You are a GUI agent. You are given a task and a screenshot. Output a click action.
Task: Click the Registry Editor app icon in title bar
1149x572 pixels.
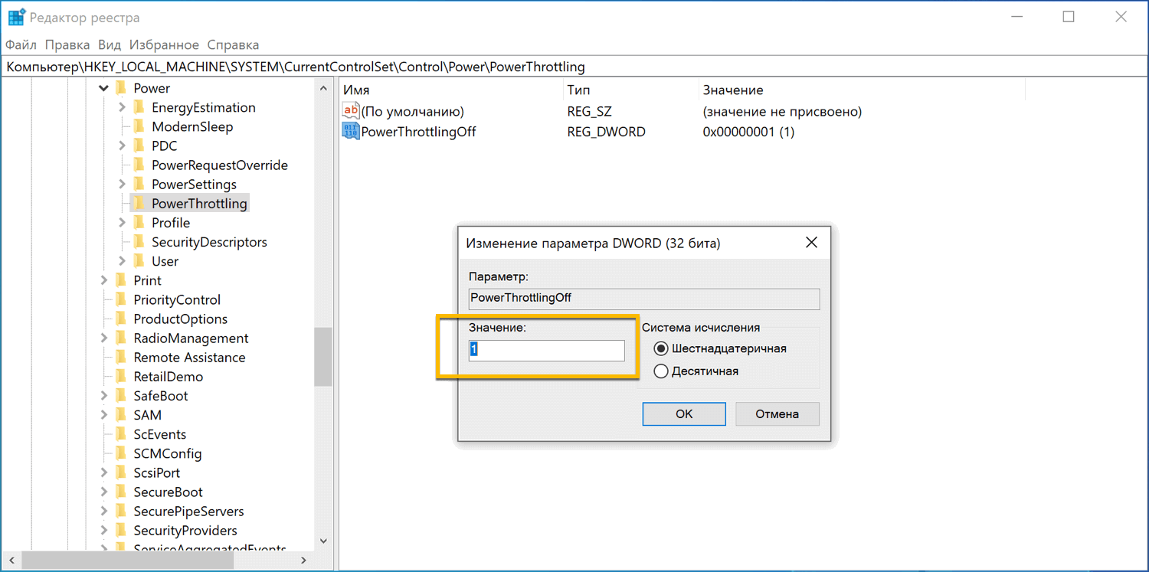point(16,17)
